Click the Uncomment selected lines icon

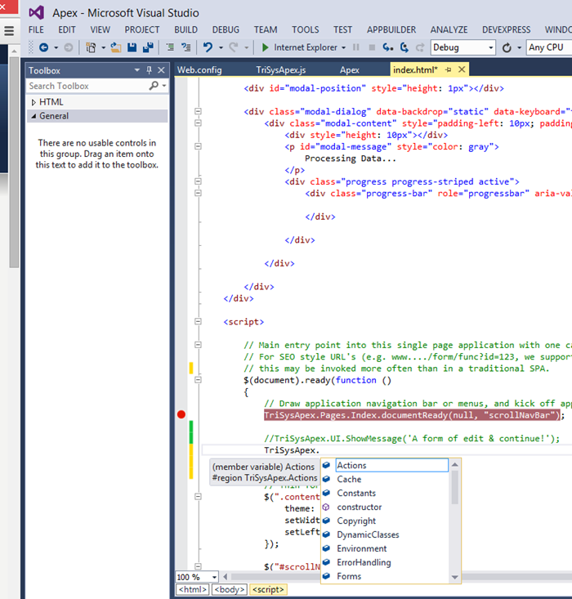tap(186, 47)
